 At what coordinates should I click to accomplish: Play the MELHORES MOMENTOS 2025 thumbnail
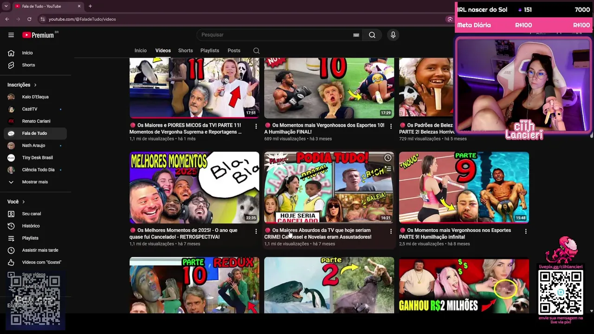point(194,187)
